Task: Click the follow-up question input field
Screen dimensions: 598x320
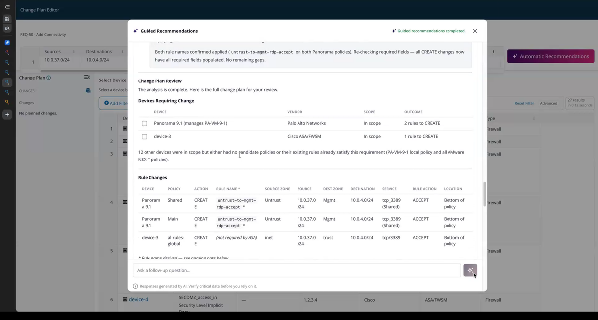Action: pos(297,270)
